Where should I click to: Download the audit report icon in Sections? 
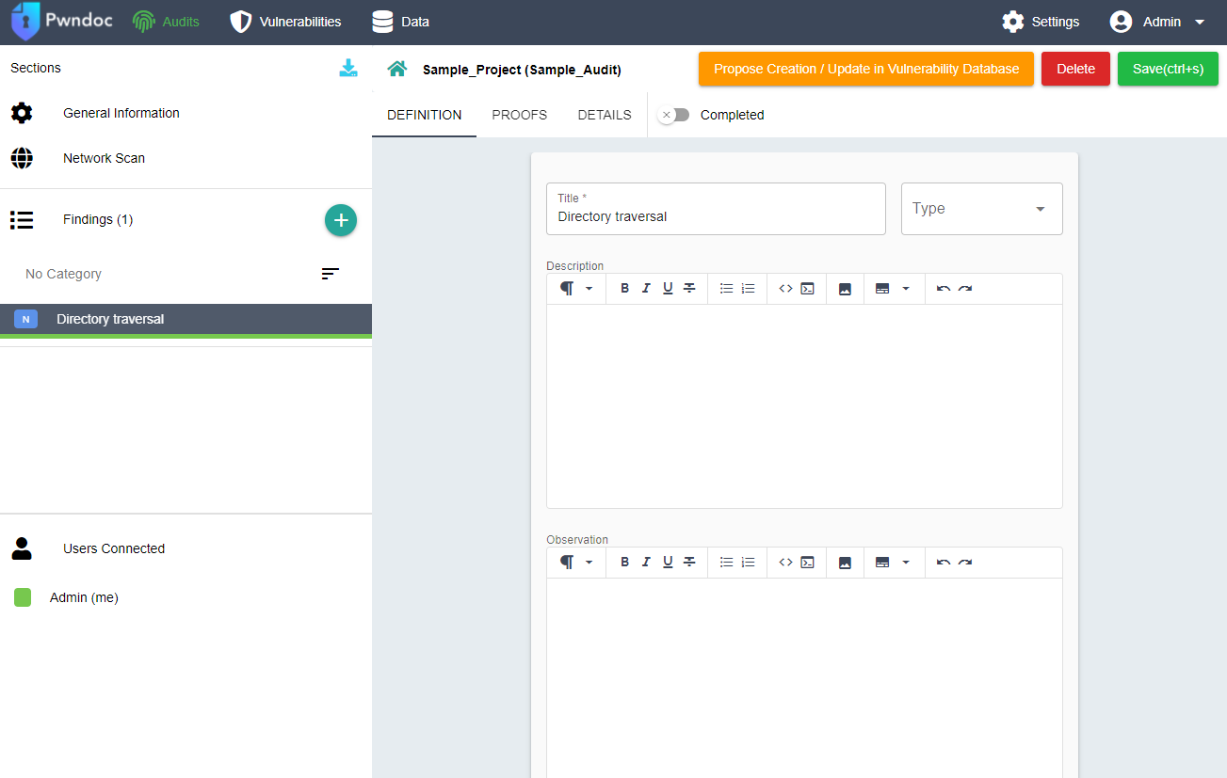[348, 68]
